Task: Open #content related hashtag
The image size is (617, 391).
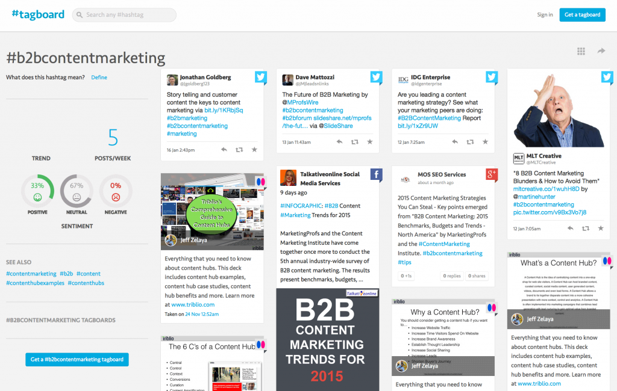Action: (x=89, y=274)
